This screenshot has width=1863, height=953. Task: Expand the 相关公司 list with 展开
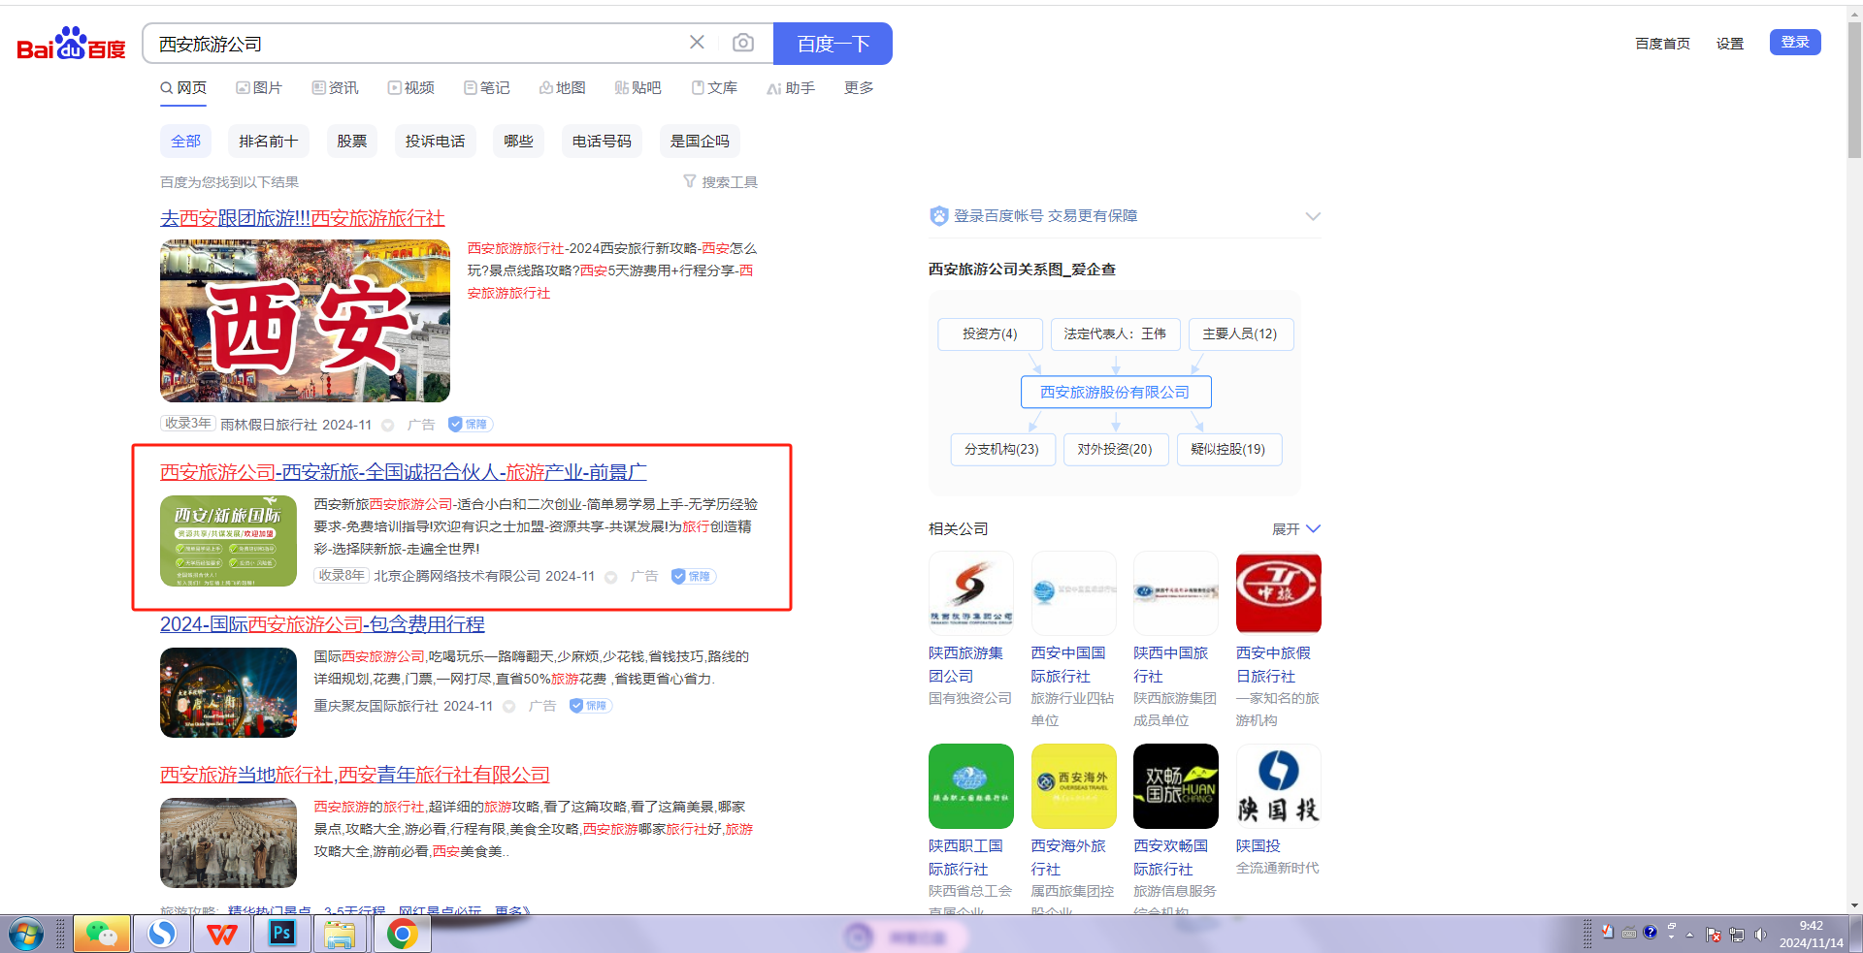[x=1295, y=529]
